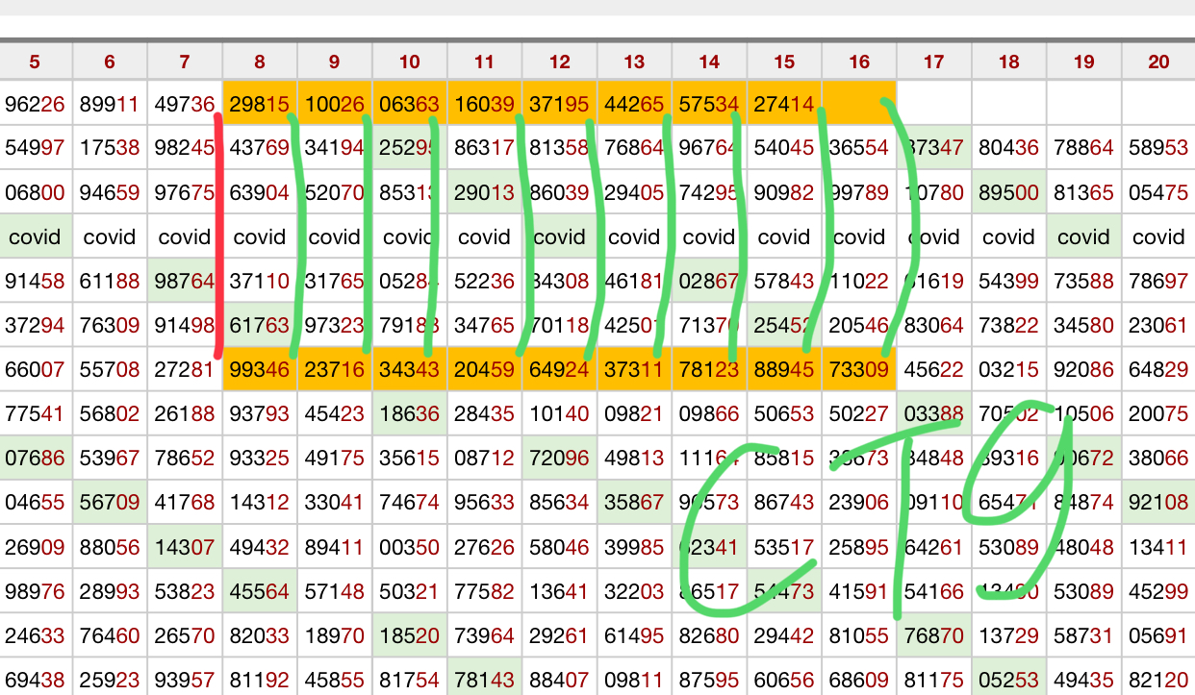
Task: Click column header 20
Action: click(x=1158, y=62)
